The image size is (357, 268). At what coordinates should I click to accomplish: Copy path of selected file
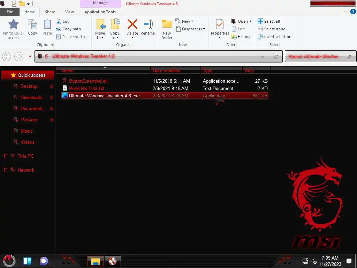pyautogui.click(x=68, y=29)
